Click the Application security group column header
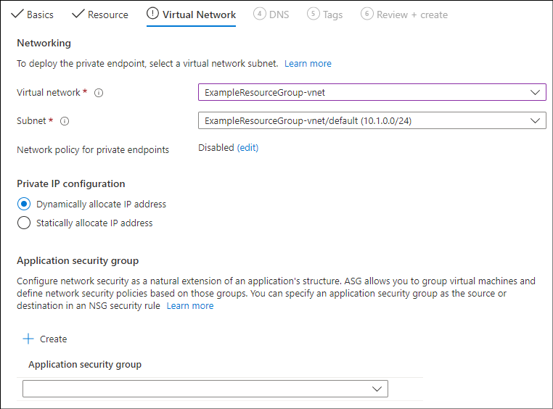The width and height of the screenshot is (553, 409). pyautogui.click(x=85, y=364)
